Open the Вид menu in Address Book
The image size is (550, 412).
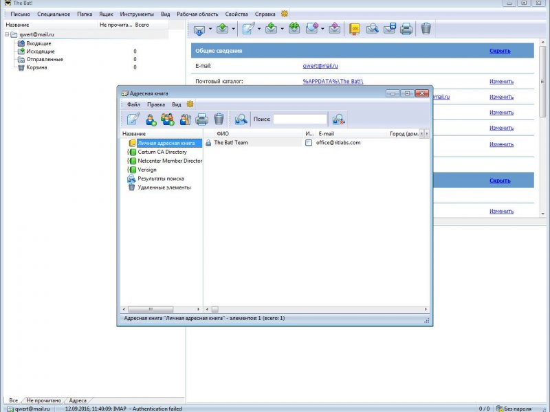click(177, 104)
